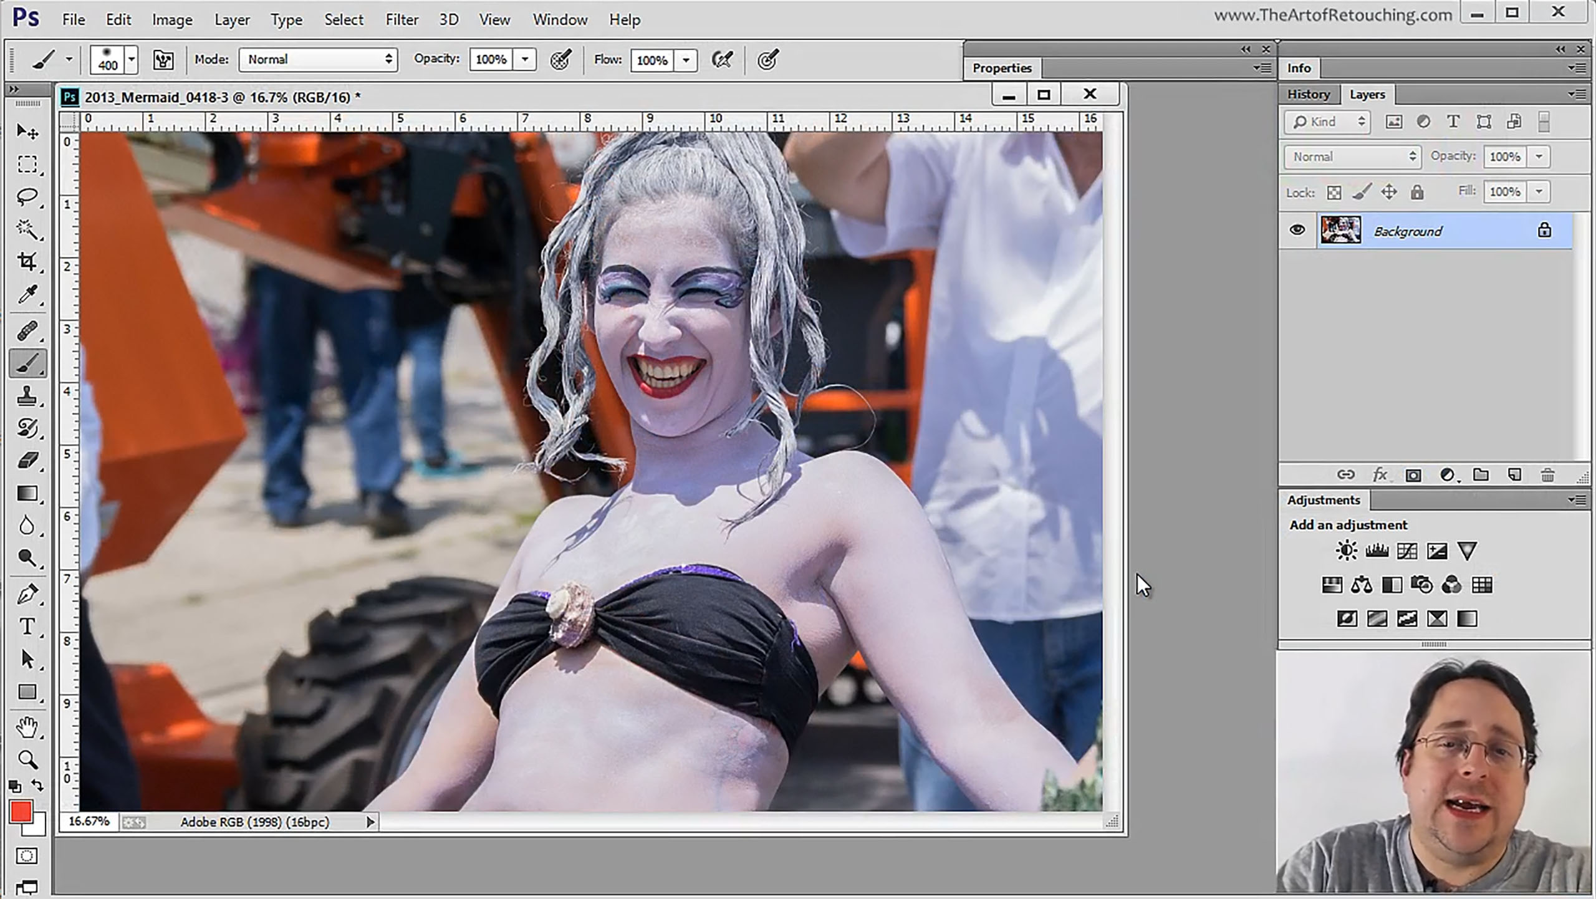Image resolution: width=1596 pixels, height=899 pixels.
Task: Click create new layer button
Action: click(1514, 476)
